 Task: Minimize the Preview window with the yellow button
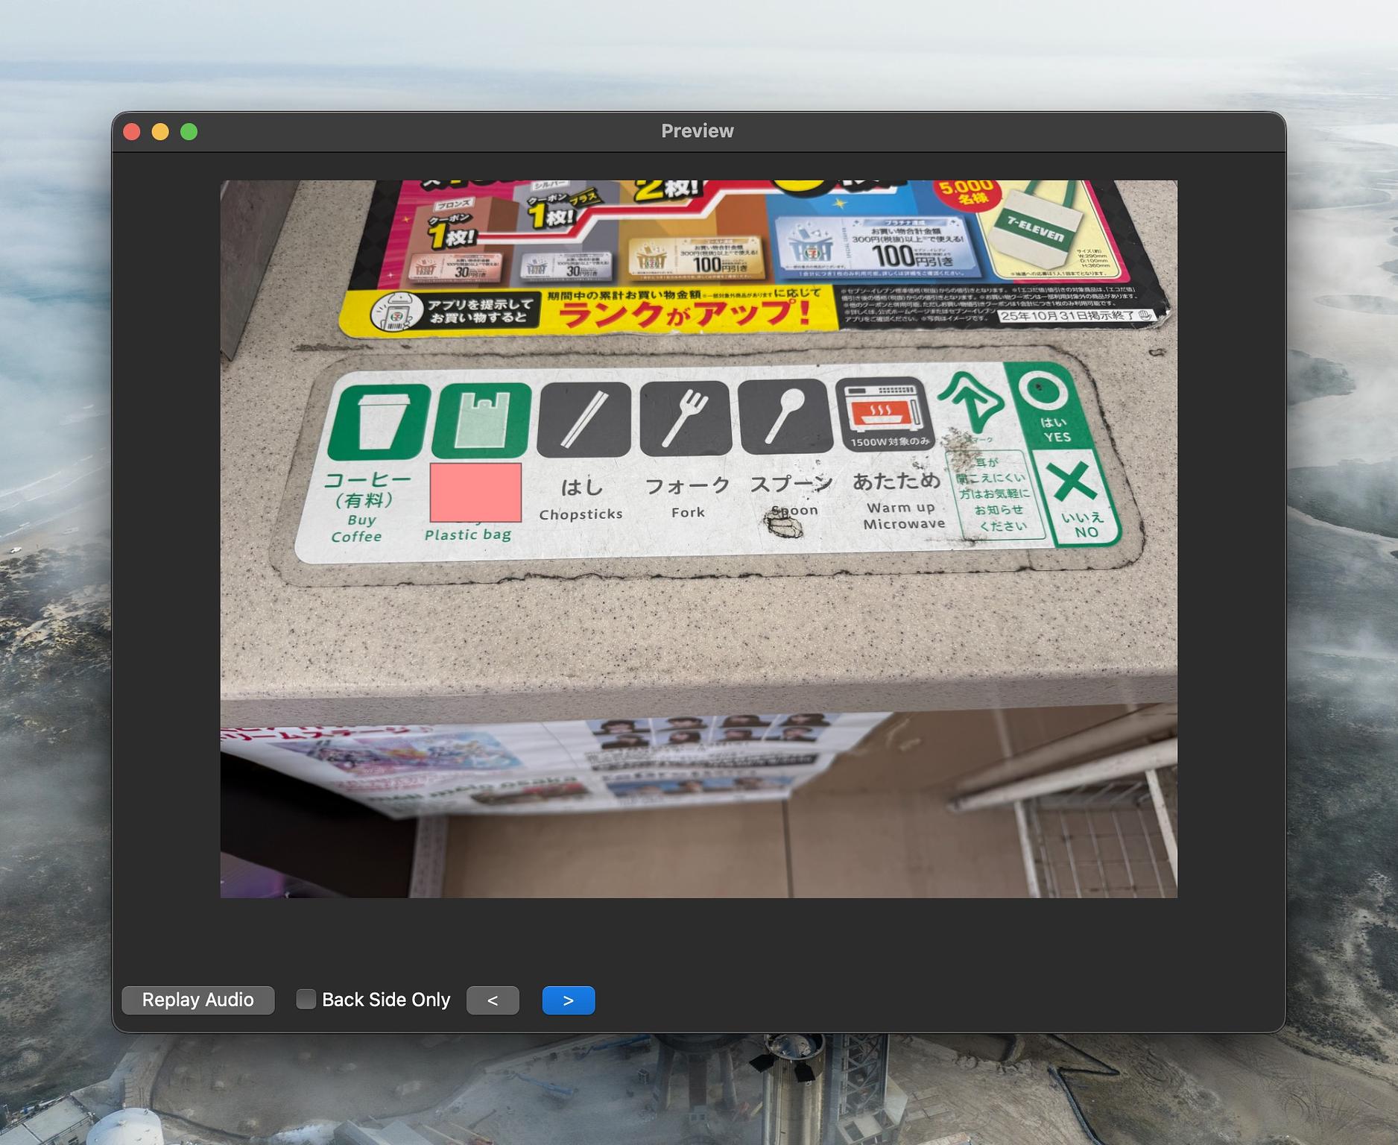(x=160, y=132)
